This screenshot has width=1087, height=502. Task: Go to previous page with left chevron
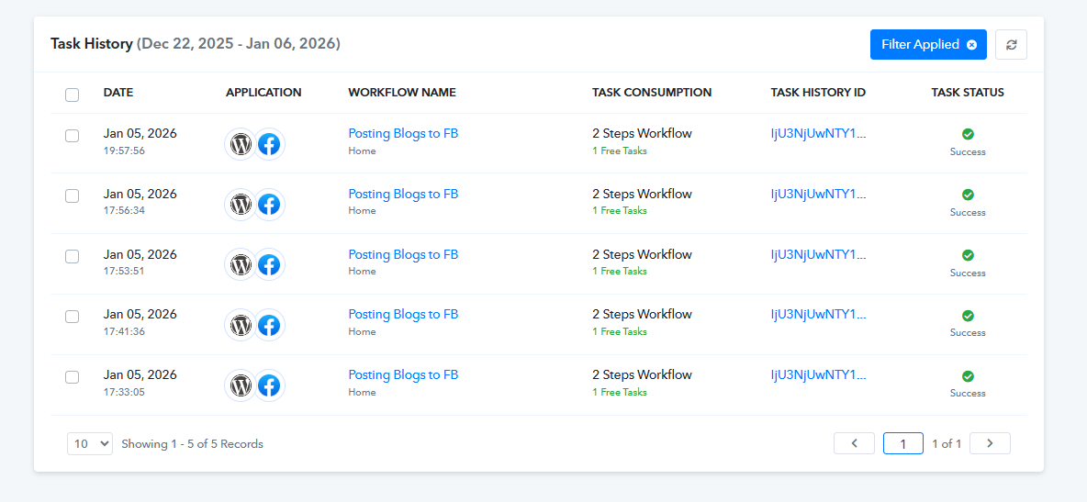tap(854, 443)
